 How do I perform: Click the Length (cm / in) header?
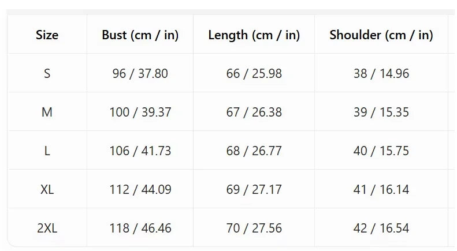coord(254,35)
